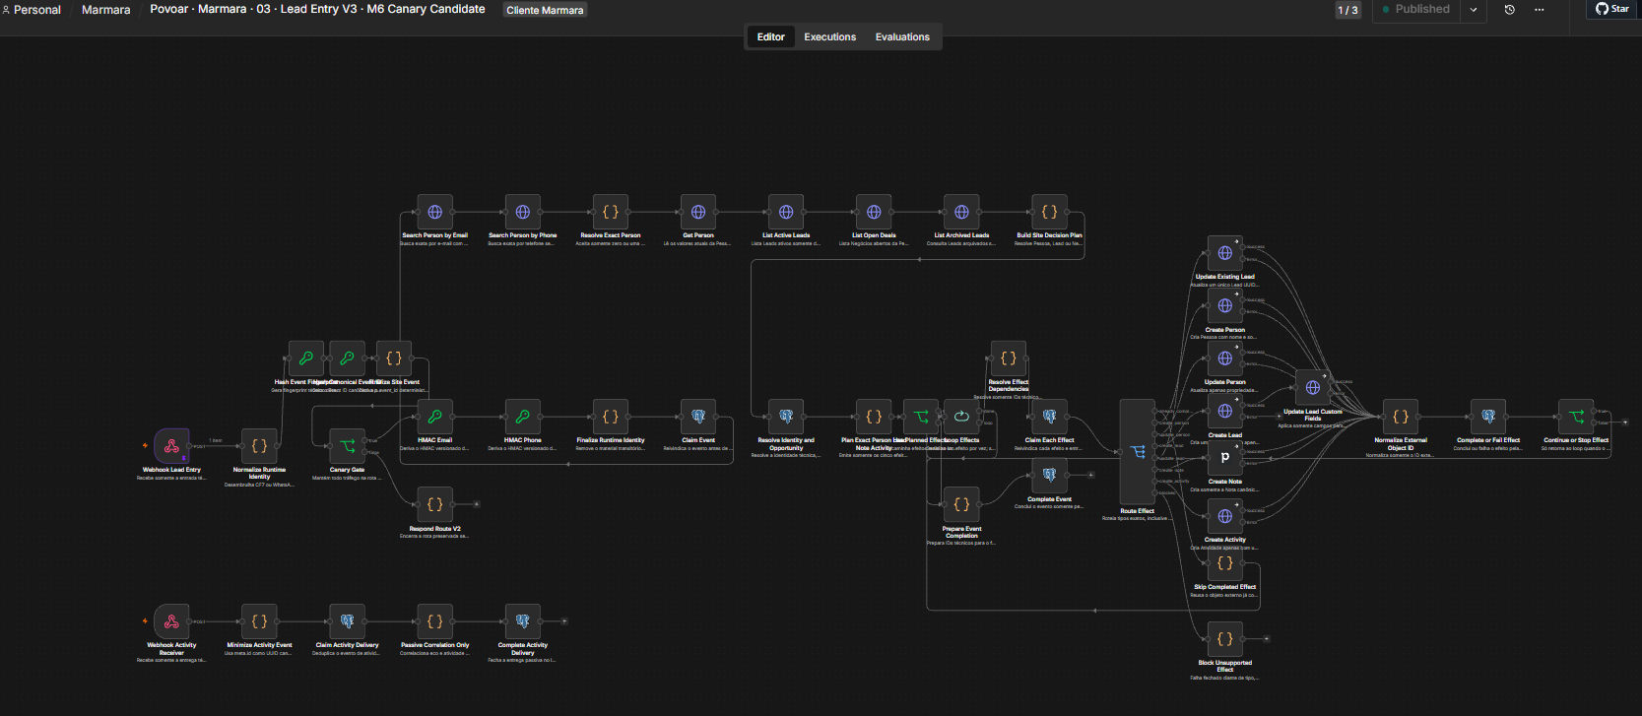1642x716 pixels.
Task: Open the Build Site Decision Plan node
Action: (x=1049, y=212)
